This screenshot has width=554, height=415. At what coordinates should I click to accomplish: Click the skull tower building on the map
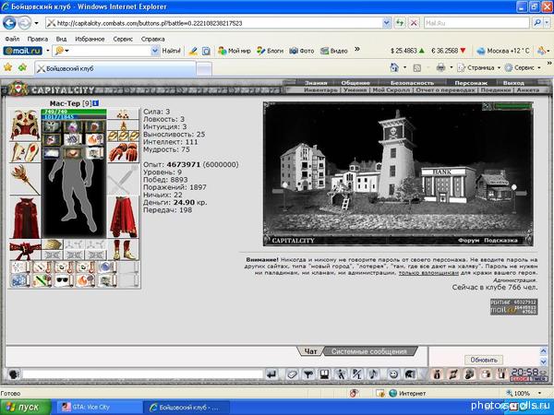click(395, 155)
